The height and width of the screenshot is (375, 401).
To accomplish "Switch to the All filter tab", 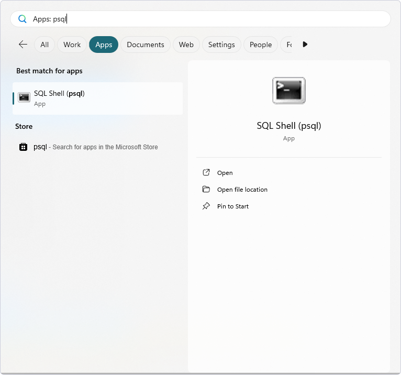I will [x=44, y=45].
